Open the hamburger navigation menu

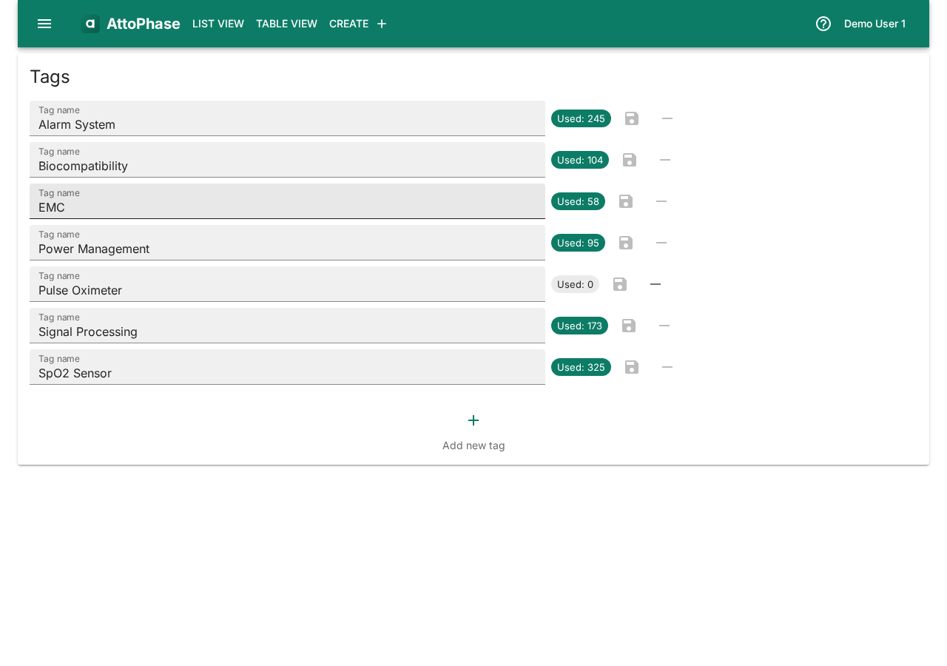pyautogui.click(x=44, y=23)
